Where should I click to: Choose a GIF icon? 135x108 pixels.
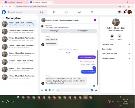53,90
